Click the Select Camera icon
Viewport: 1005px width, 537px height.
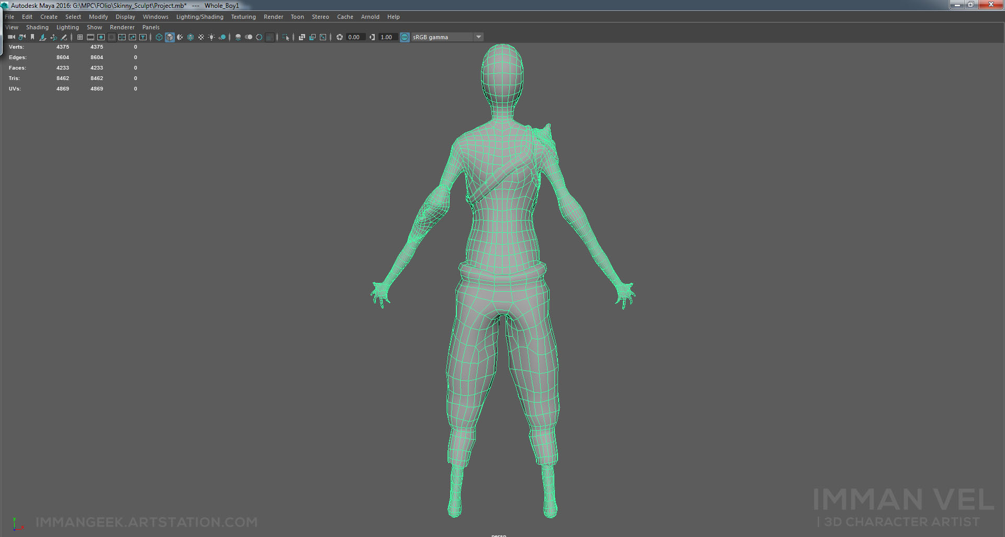tap(11, 37)
